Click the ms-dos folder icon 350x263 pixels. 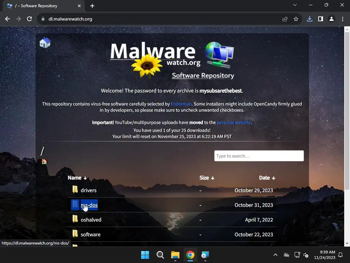75,204
